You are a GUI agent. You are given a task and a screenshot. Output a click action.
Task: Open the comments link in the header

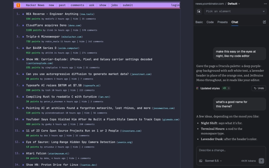[x=77, y=5]
